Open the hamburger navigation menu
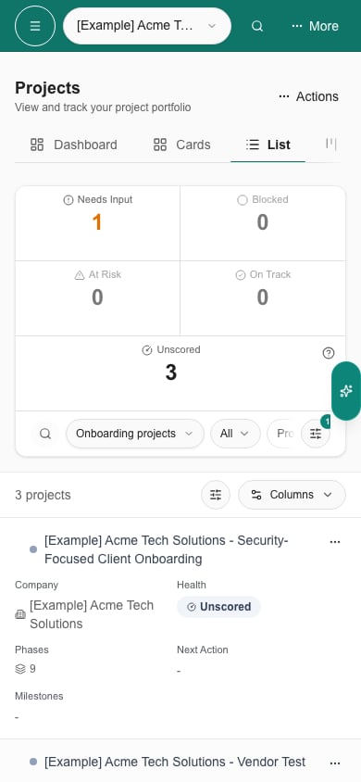The height and width of the screenshot is (782, 361). (x=35, y=26)
